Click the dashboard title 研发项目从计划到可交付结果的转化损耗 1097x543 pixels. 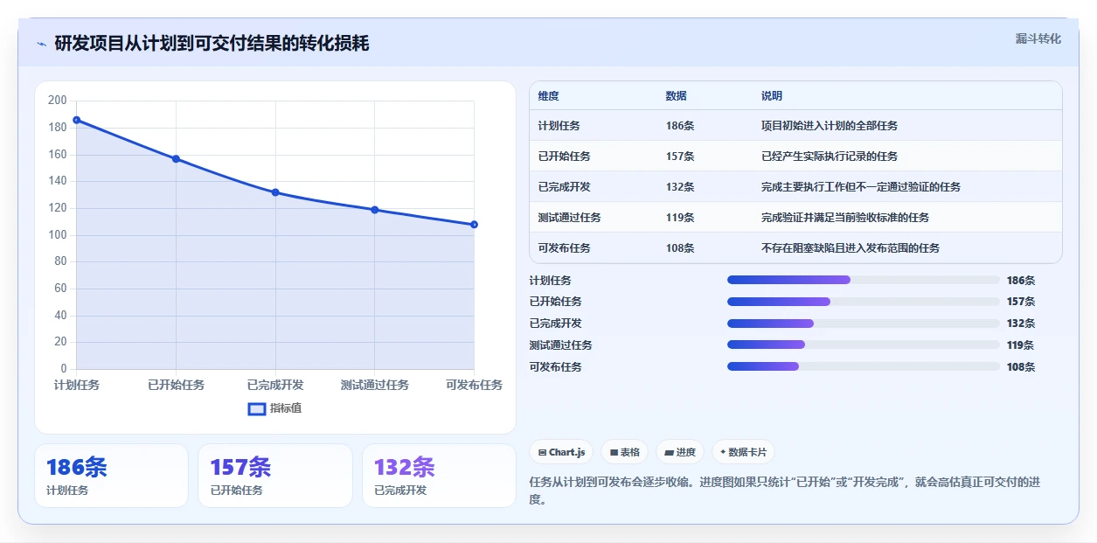tap(212, 44)
